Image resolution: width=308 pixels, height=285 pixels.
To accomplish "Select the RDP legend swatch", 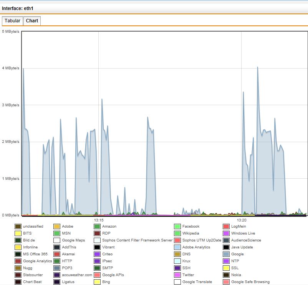I will pyautogui.click(x=97, y=233).
